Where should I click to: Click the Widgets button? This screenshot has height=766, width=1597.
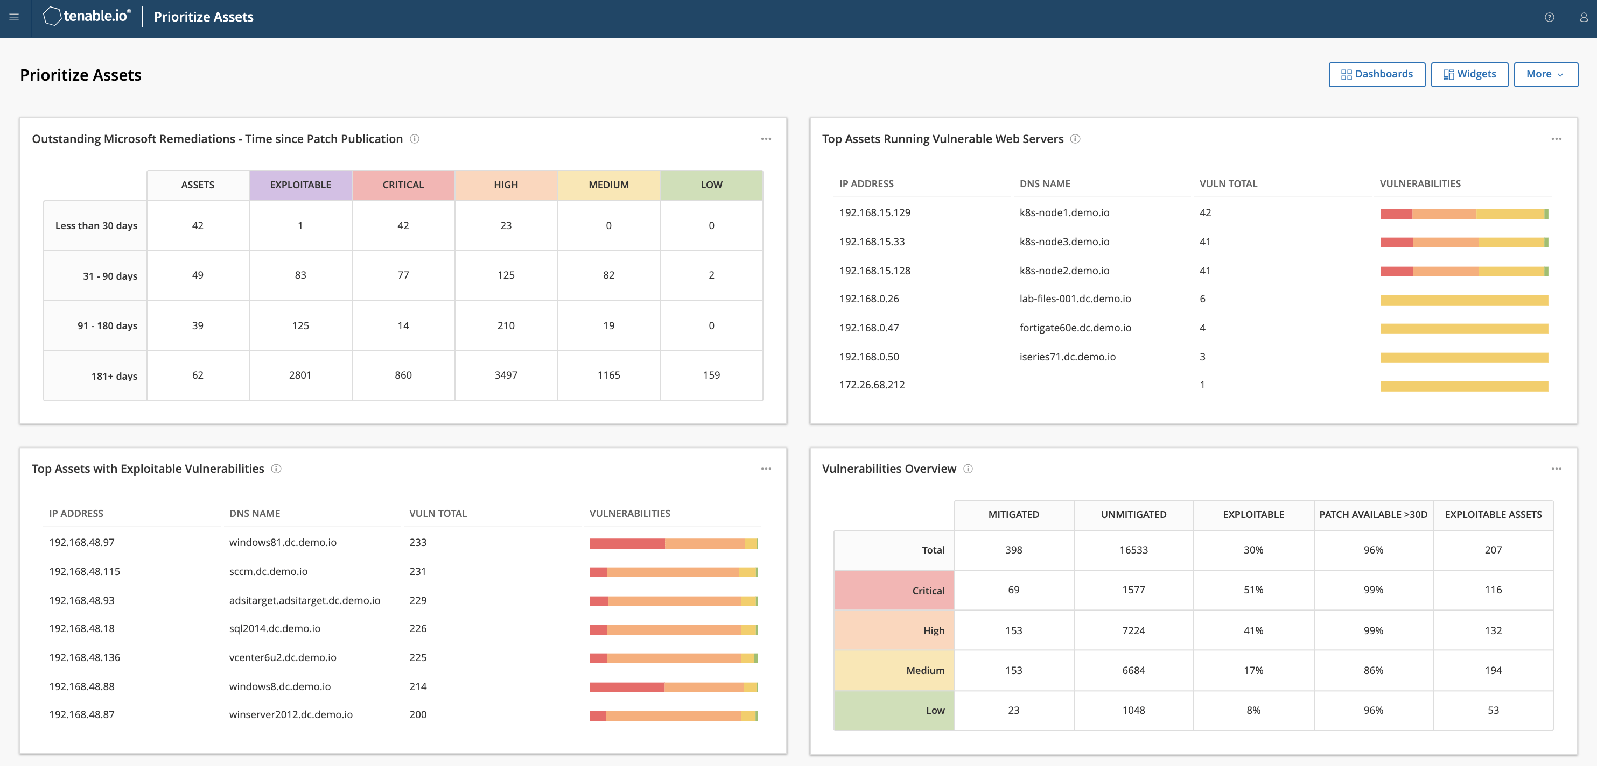1469,74
